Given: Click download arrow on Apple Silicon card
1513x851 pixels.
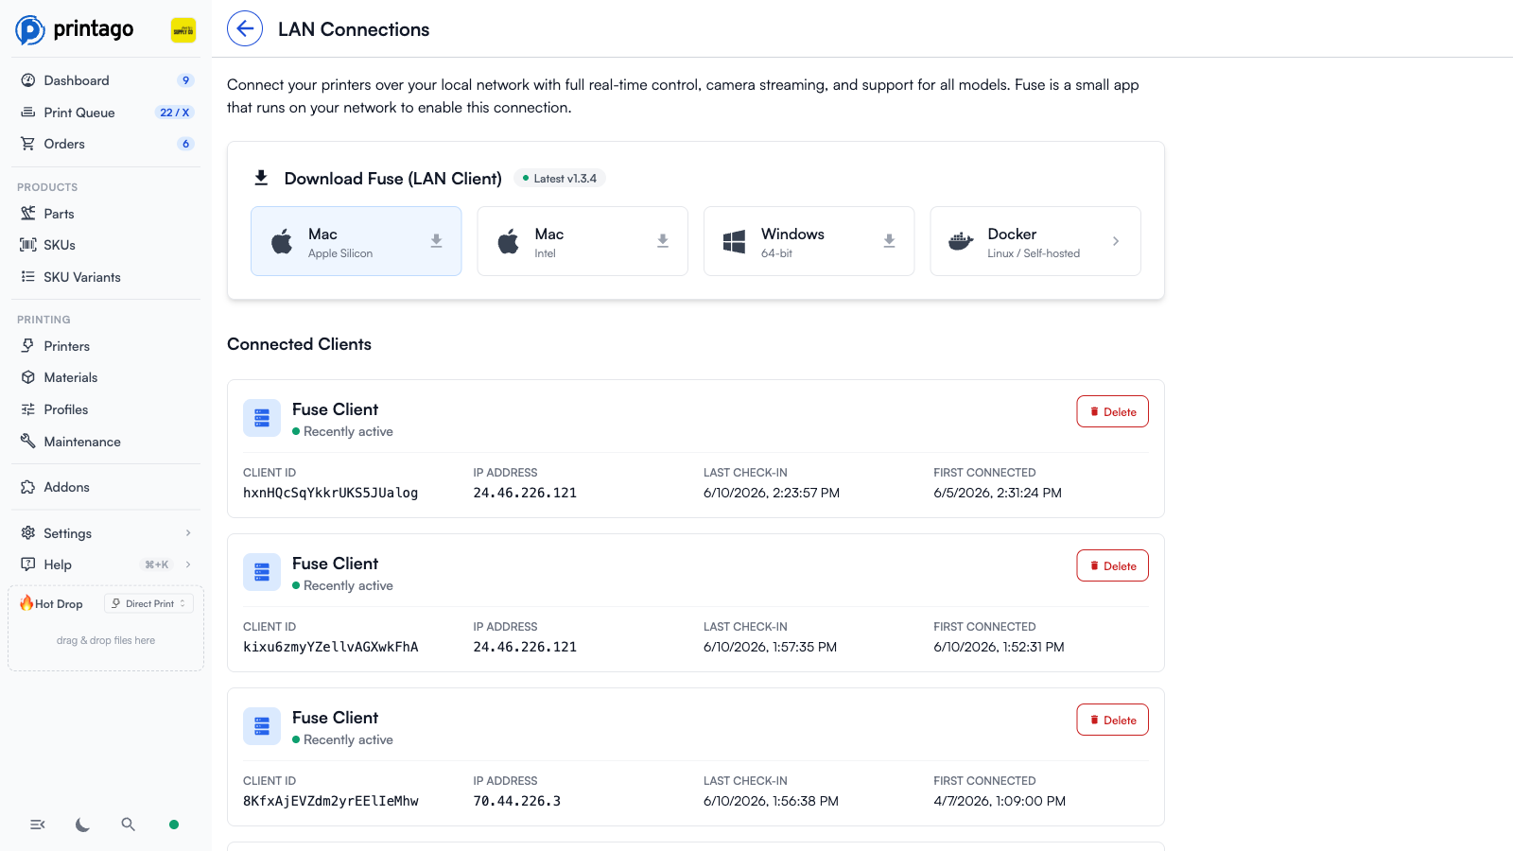Looking at the screenshot, I should tap(437, 241).
